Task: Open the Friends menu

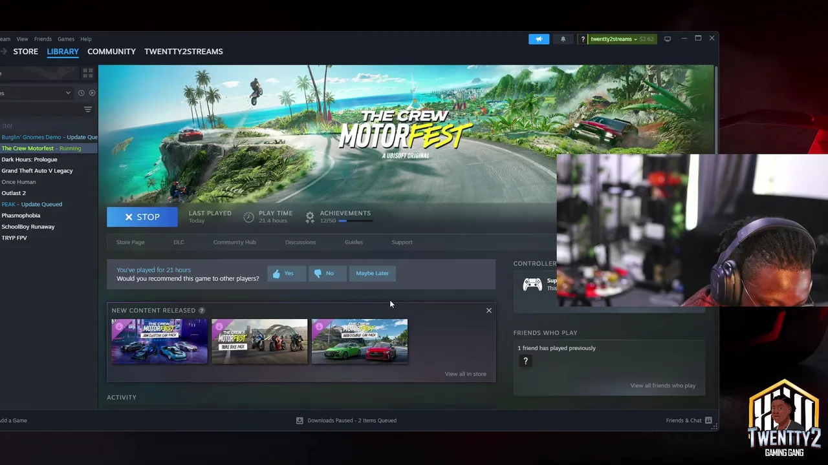Action: click(x=43, y=39)
